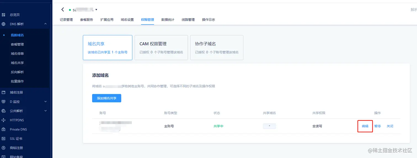This screenshot has width=417, height=158.
Task: Click the Private DNS lock icon
Action: (4, 129)
